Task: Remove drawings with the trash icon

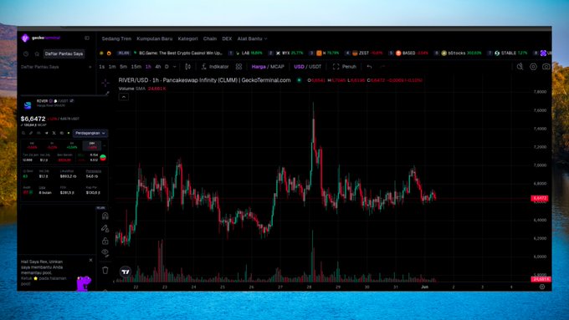Action: point(105,271)
